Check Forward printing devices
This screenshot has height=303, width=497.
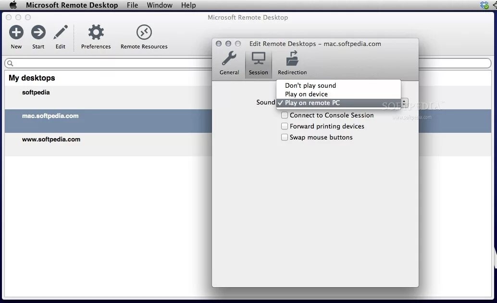(x=285, y=126)
